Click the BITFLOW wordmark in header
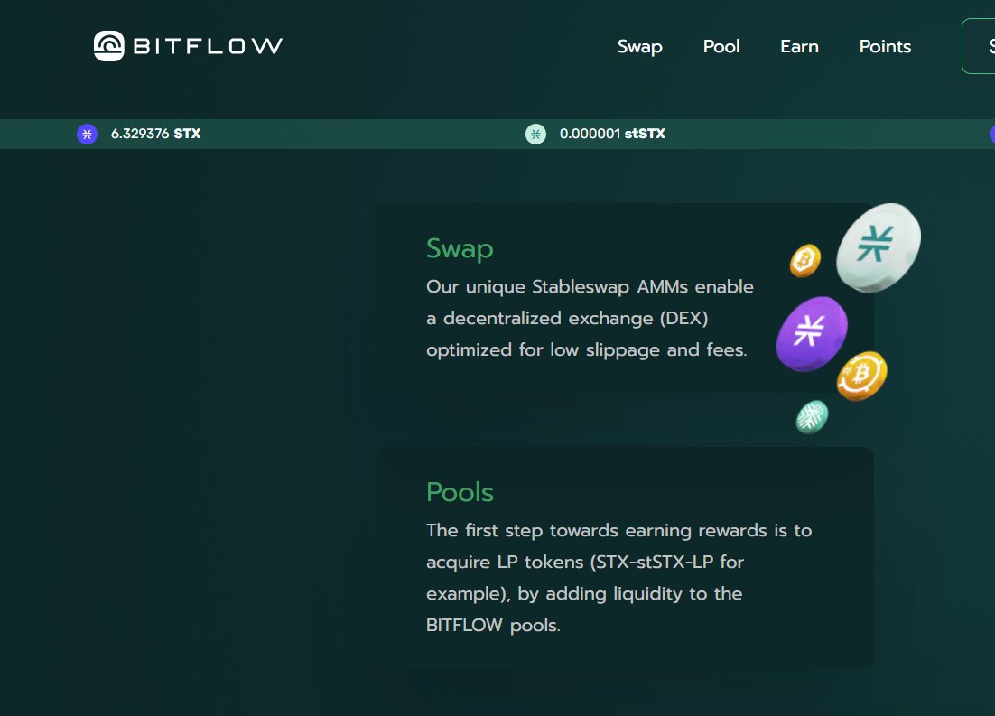Viewport: 995px width, 716px height. tap(209, 46)
